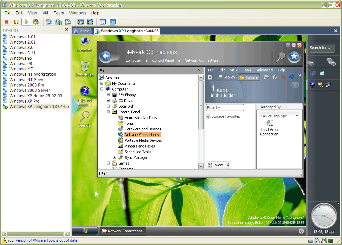
Task: Show the summary view wrench icon
Action: coord(103,22)
